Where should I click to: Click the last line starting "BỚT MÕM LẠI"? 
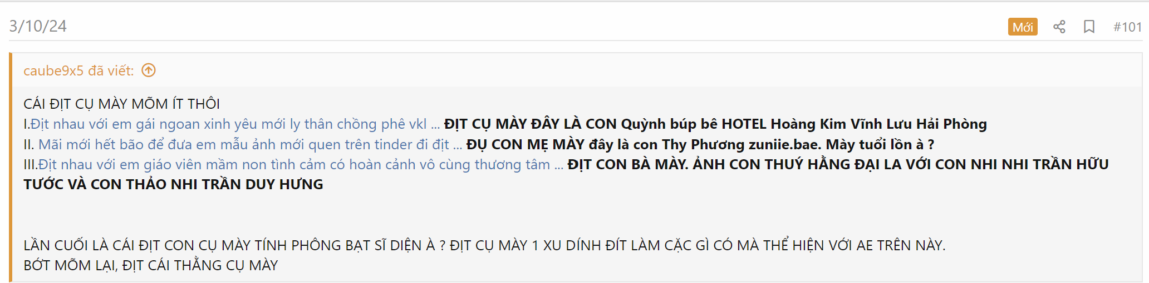tap(150, 265)
